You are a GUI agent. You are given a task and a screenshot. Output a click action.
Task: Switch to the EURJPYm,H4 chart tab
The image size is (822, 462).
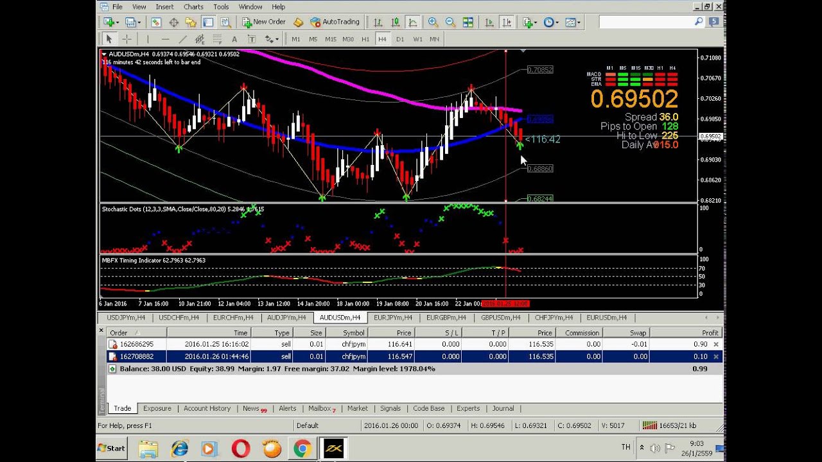click(393, 318)
